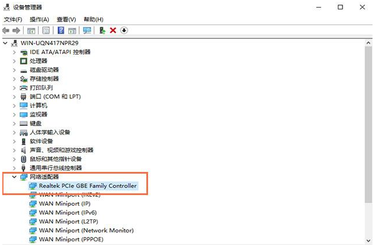The width and height of the screenshot is (376, 246).
Task: Click the Disable device down-arrow icon
Action: [124, 31]
